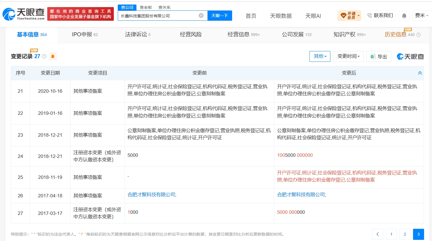The height and width of the screenshot is (241, 432).
Task: Click 注册资本变更 item in row 24
Action: (97, 156)
